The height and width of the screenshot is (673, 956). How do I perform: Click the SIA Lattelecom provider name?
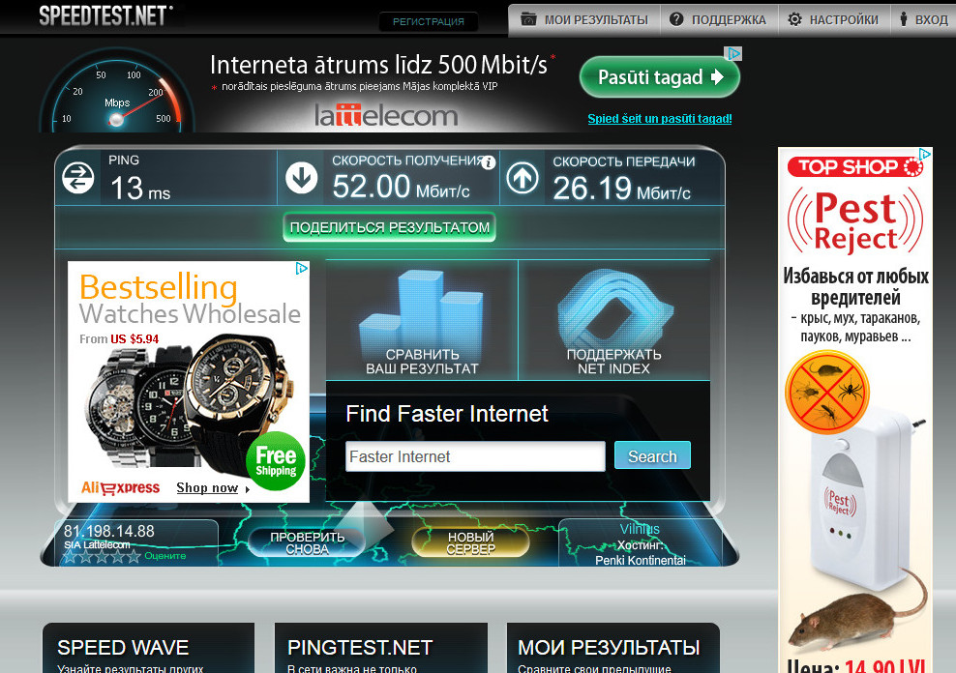click(97, 545)
